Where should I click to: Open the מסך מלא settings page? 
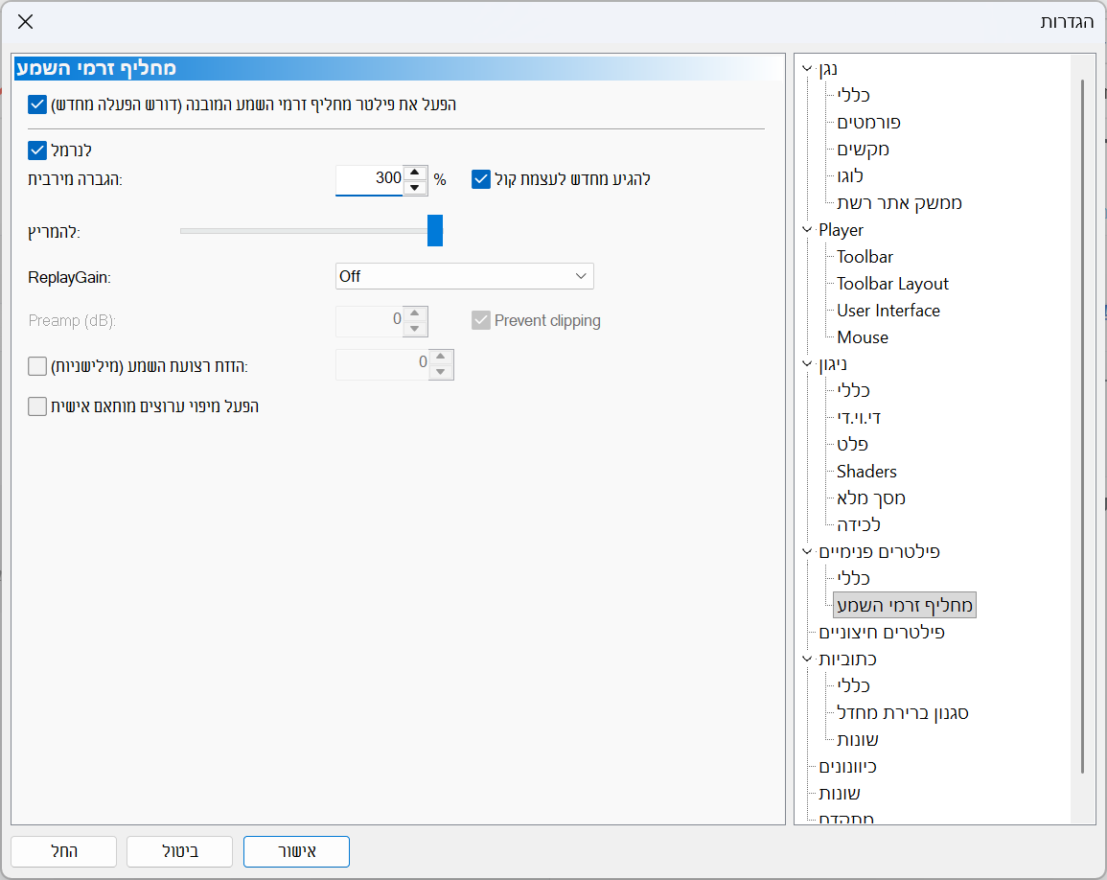click(x=870, y=498)
